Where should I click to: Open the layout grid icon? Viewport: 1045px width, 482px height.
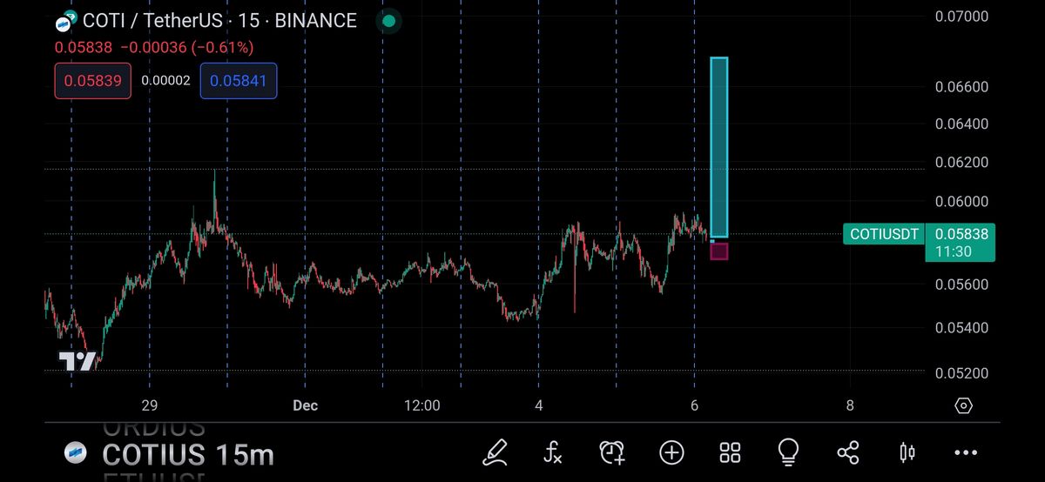coord(730,452)
